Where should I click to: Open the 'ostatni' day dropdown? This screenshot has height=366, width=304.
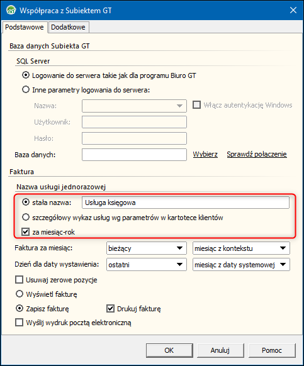147,265
